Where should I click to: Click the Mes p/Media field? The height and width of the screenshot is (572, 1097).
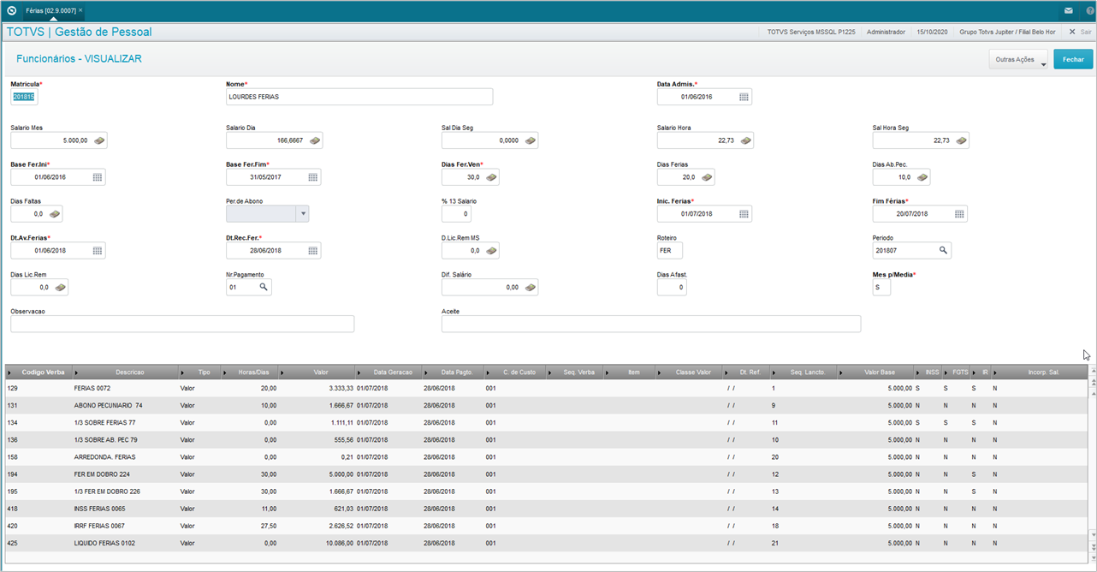tap(881, 288)
